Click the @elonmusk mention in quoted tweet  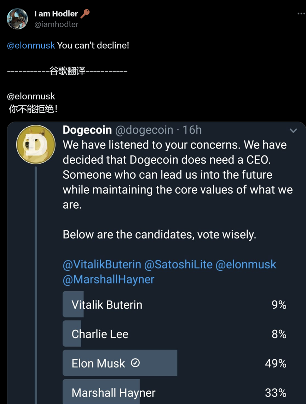[246, 264]
